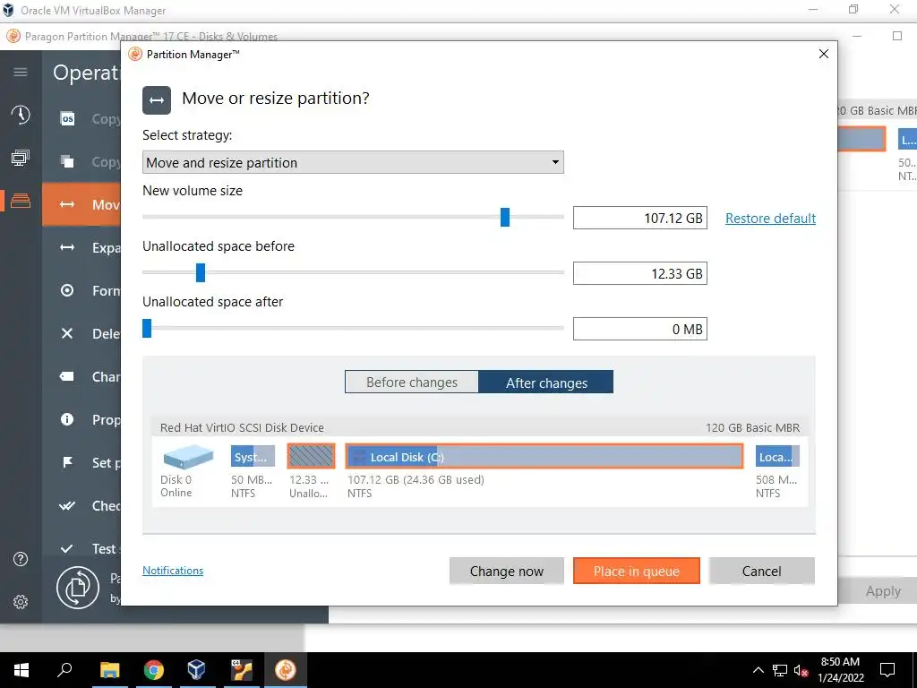
Task: Click the Disk 0 drive icon
Action: pos(188,456)
